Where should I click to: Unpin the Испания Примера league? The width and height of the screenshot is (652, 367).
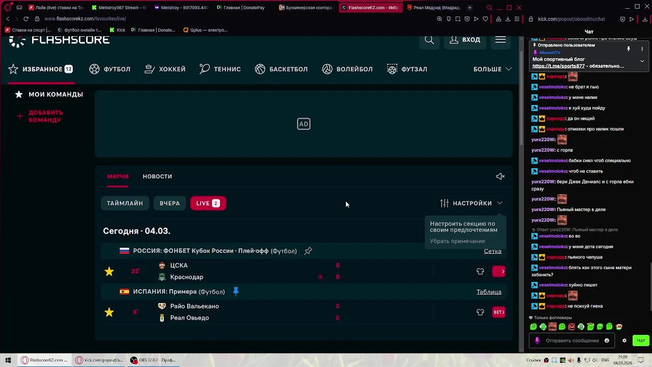coord(236,292)
